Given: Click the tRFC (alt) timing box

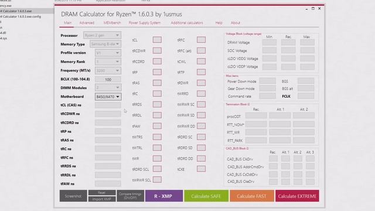Looking at the screenshot, I should (201, 50).
